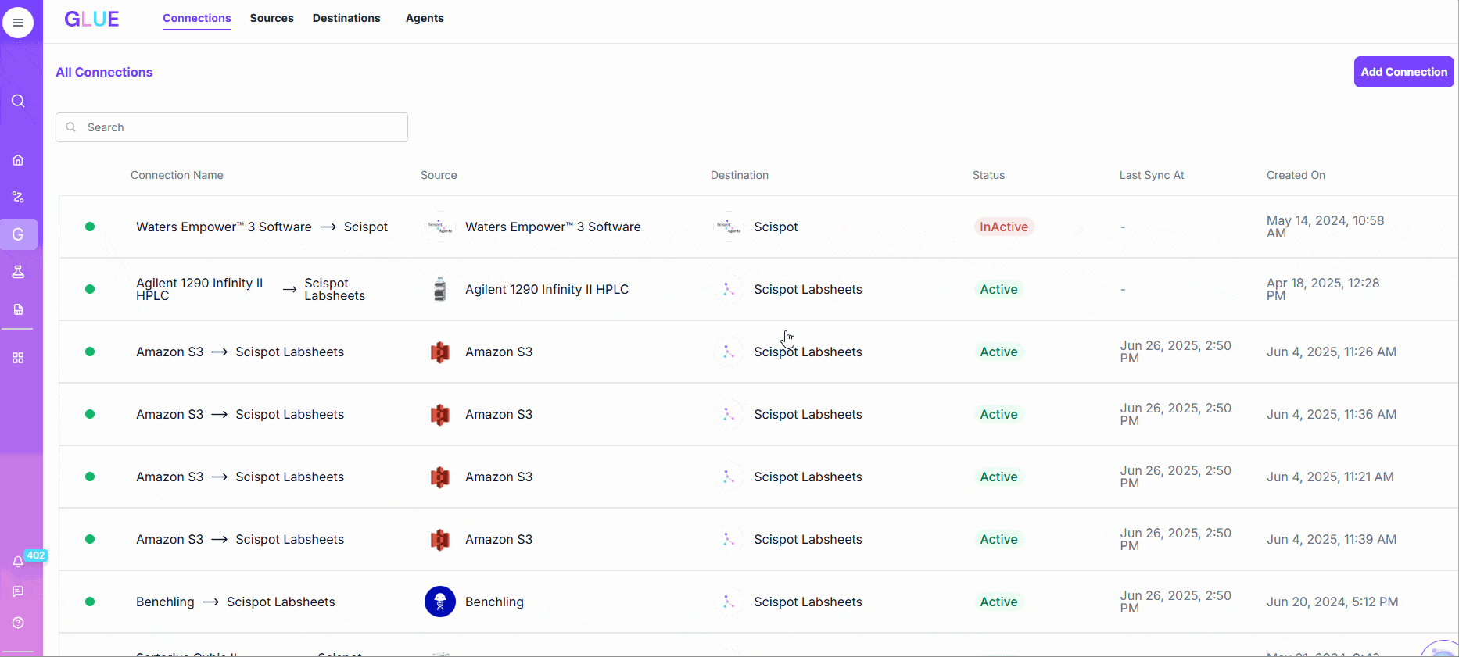This screenshot has width=1459, height=657.
Task: Click the magnifier icon inside Search field
Action: click(71, 127)
